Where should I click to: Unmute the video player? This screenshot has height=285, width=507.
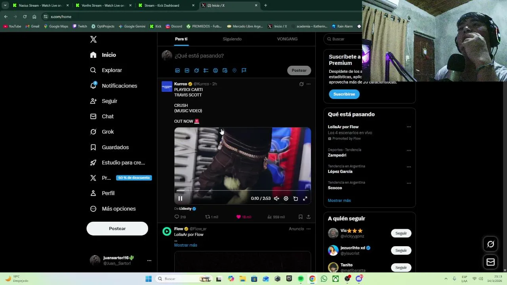[x=276, y=199]
